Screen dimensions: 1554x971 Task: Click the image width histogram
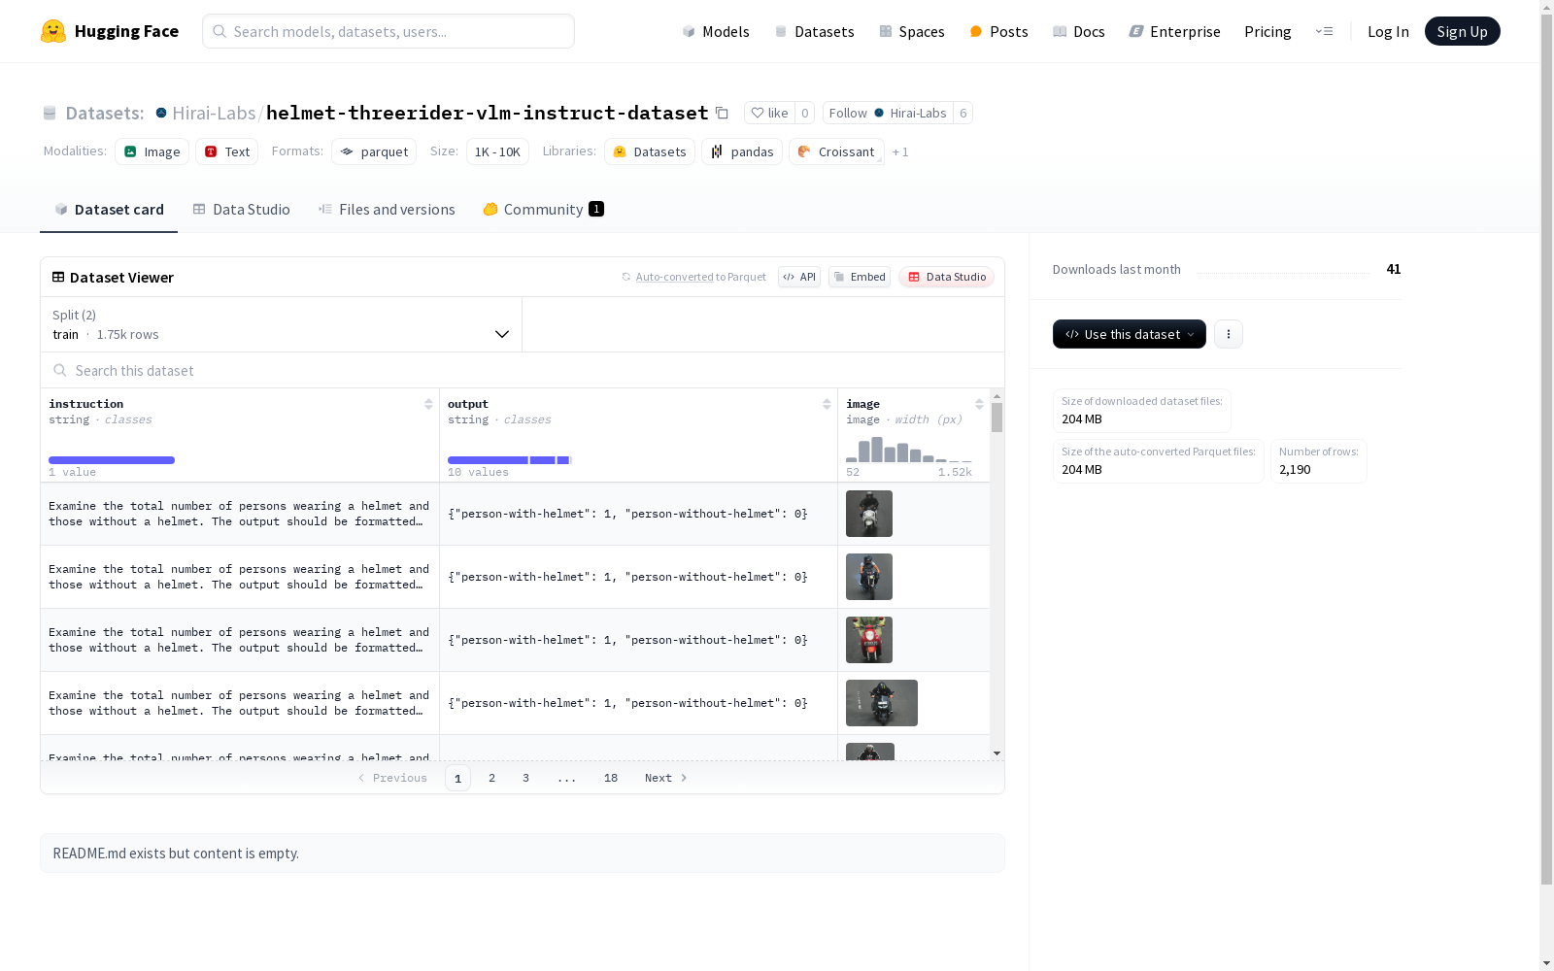click(909, 450)
